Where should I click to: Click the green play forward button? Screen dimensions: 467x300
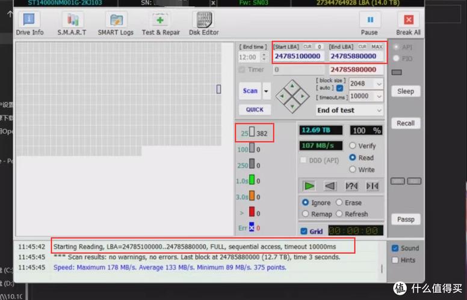[309, 186]
